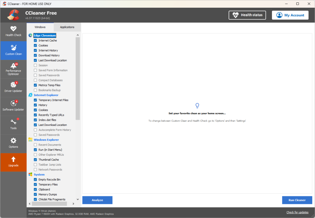
Task: Click the horizontal scrollbar thumb
Action: (x=50, y=204)
